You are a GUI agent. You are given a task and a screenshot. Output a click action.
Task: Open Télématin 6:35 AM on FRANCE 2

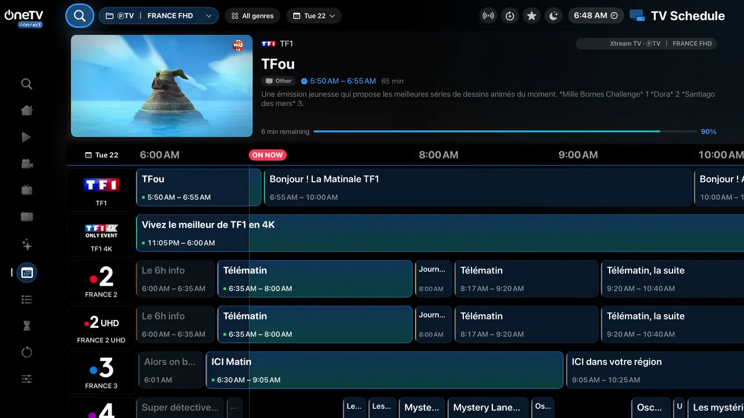[315, 279]
